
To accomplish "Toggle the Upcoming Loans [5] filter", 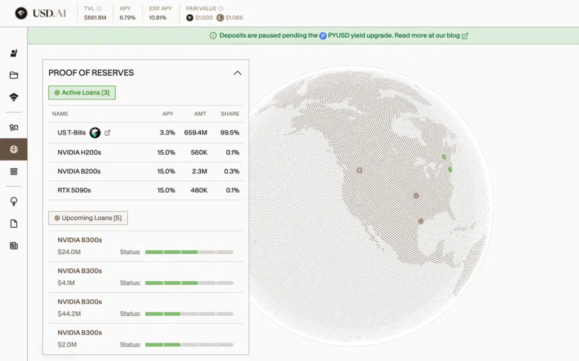I will tap(88, 218).
